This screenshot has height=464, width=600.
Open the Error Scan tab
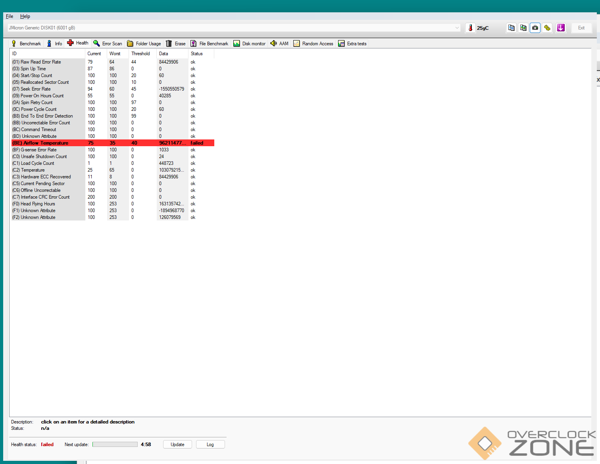108,44
